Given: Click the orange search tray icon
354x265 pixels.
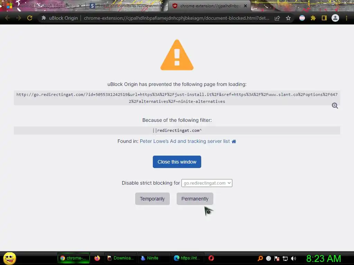Looking at the screenshot, I should (260, 258).
